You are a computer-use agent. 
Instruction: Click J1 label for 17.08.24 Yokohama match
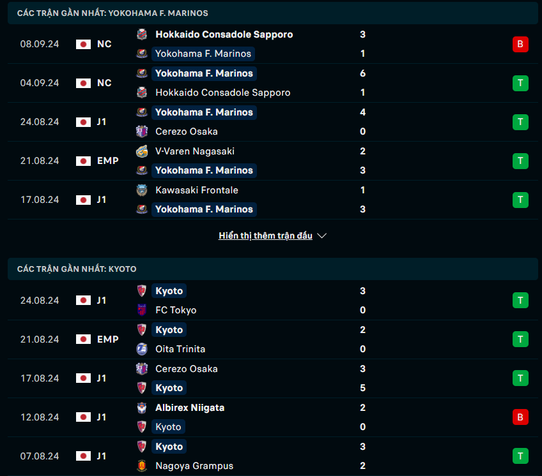101,200
